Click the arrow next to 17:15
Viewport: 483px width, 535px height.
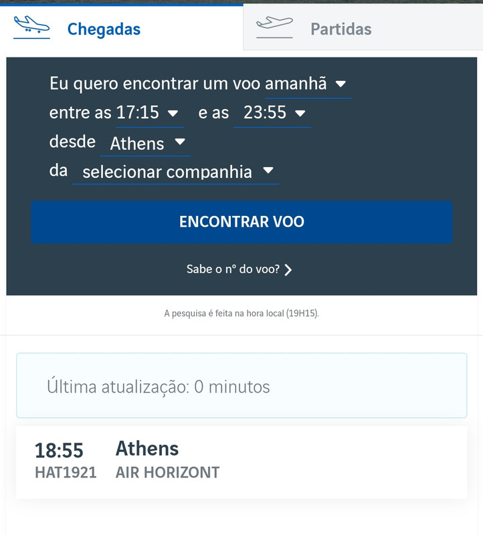173,113
